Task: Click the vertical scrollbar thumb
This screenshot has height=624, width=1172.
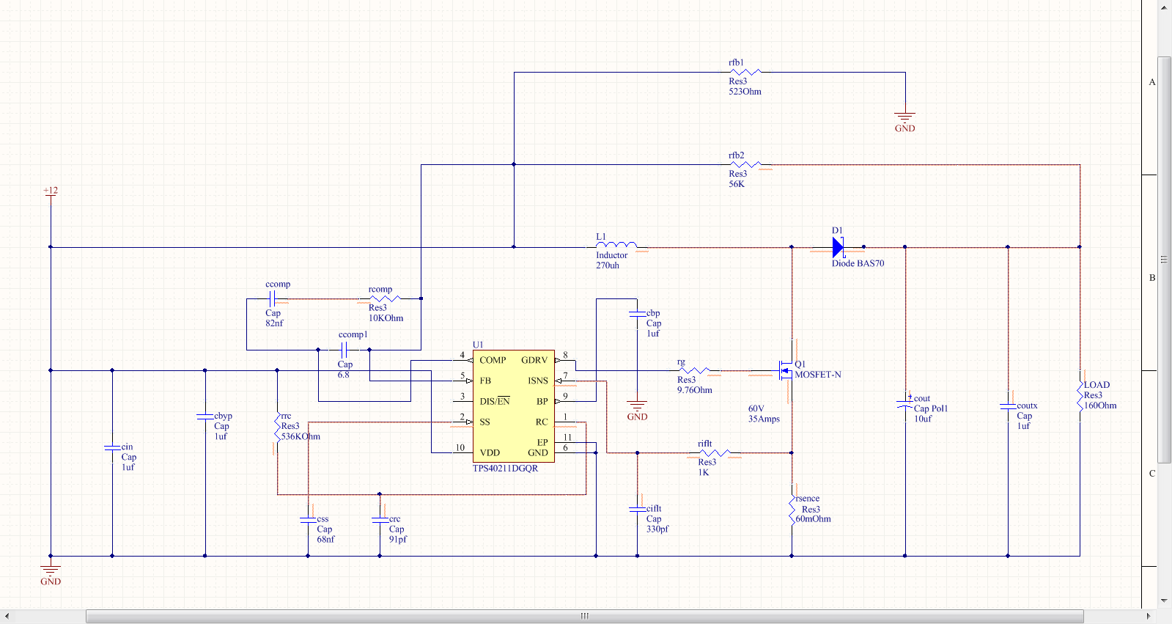Action: (1164, 260)
